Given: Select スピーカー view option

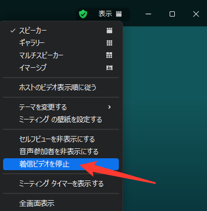Looking at the screenshot, I should pos(61,31).
